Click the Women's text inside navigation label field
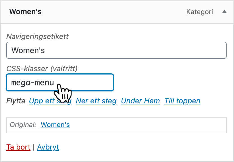Image resolution: width=234 pixels, height=162 pixels. tap(28, 51)
